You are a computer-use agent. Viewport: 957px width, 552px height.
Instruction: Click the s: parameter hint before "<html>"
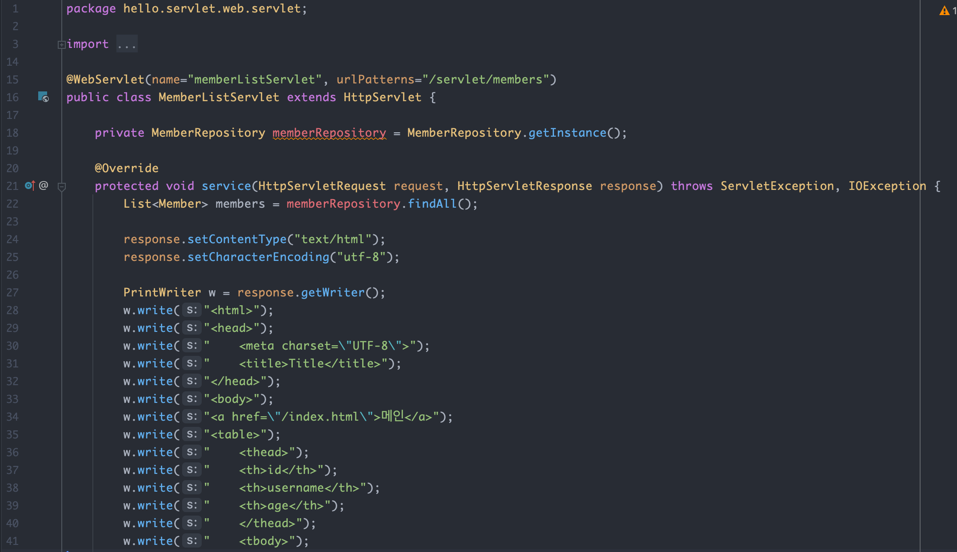click(192, 310)
